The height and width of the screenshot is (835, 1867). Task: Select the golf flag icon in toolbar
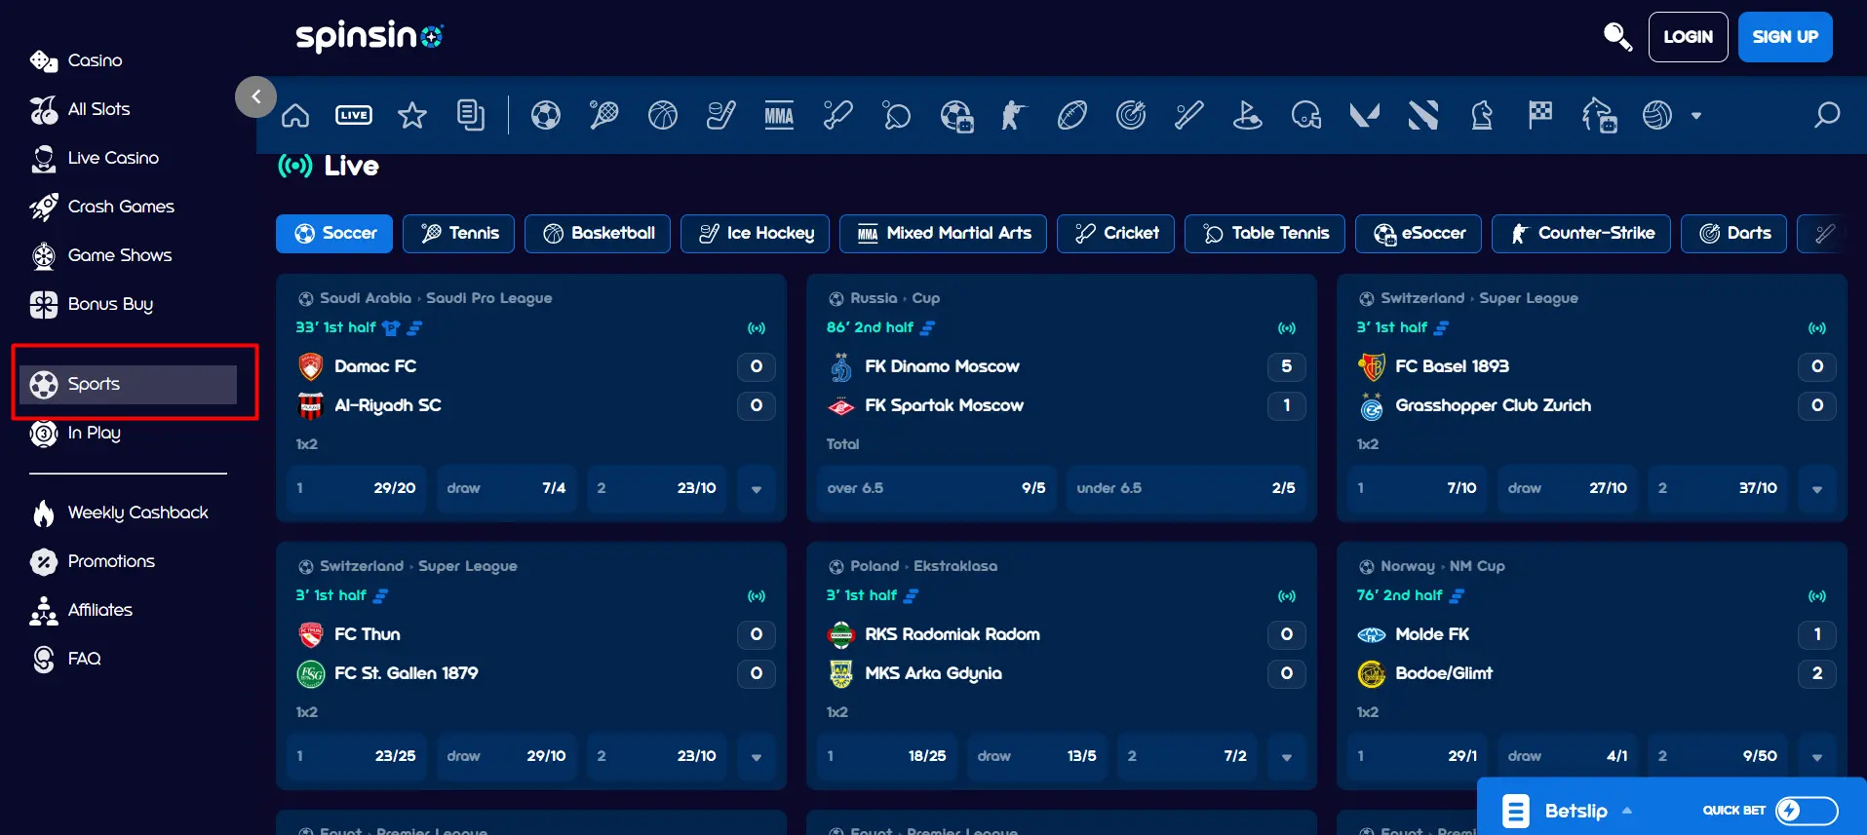coord(1248,116)
